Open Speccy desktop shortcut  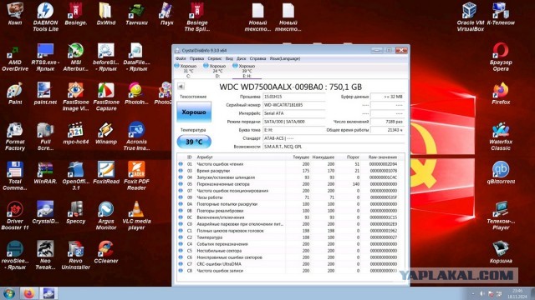pos(76,212)
